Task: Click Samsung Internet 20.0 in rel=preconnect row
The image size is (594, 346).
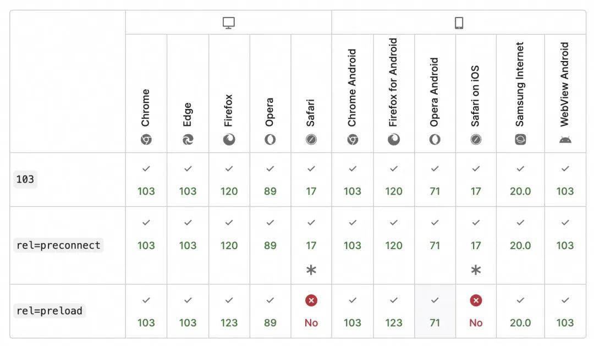Action: click(x=520, y=245)
